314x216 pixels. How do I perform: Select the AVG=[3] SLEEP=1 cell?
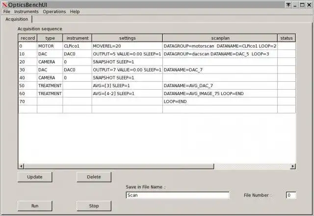click(x=127, y=86)
